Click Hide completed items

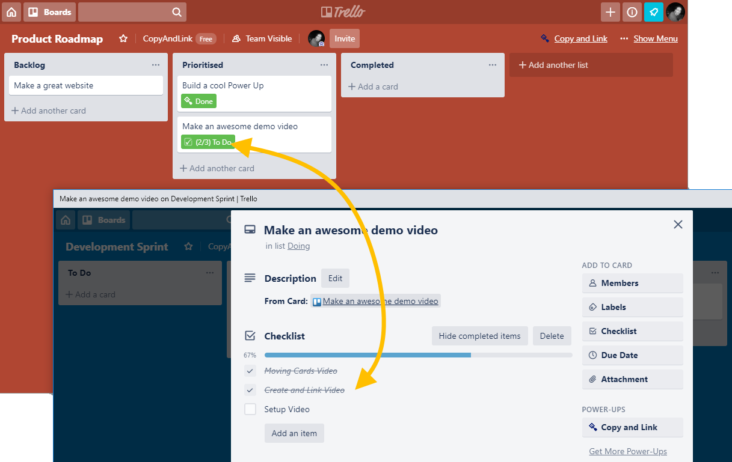click(480, 336)
